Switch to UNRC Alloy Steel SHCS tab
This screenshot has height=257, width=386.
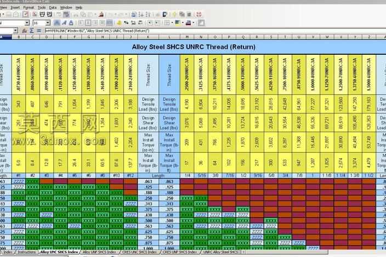(220, 252)
